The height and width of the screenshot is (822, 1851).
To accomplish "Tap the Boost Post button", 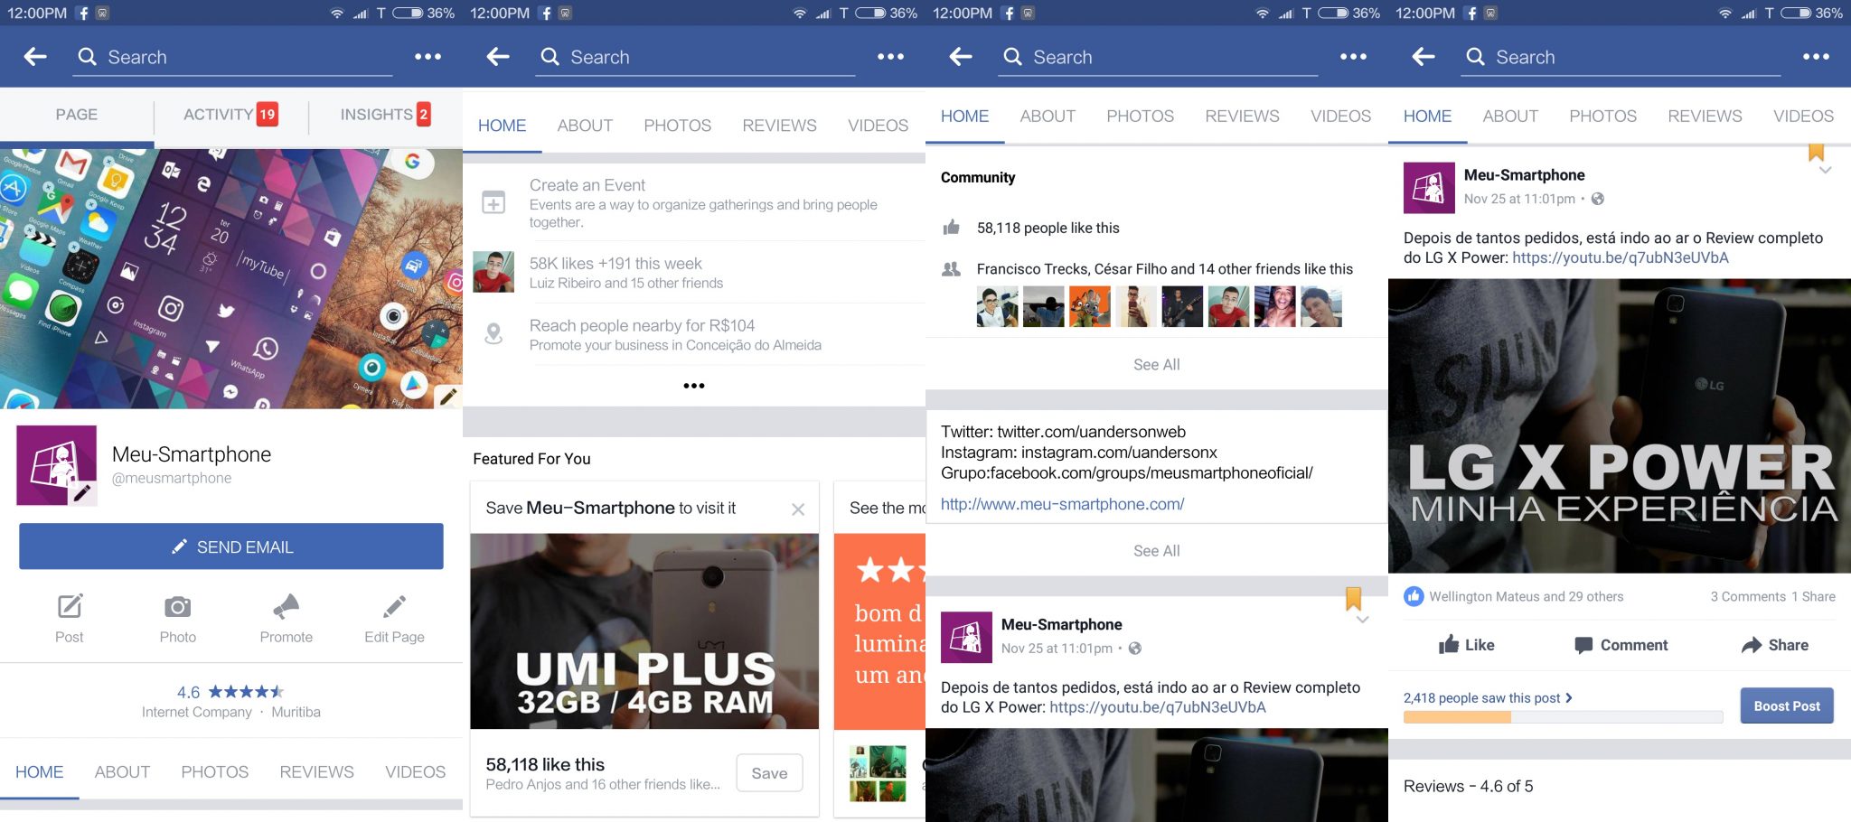I will (x=1787, y=706).
